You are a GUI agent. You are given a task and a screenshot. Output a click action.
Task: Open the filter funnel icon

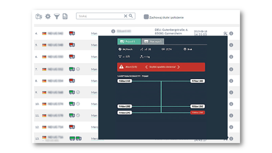click(57, 16)
